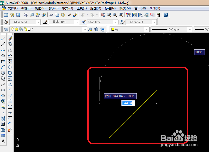Toggle layer 0 lock padlock

point(25,29)
